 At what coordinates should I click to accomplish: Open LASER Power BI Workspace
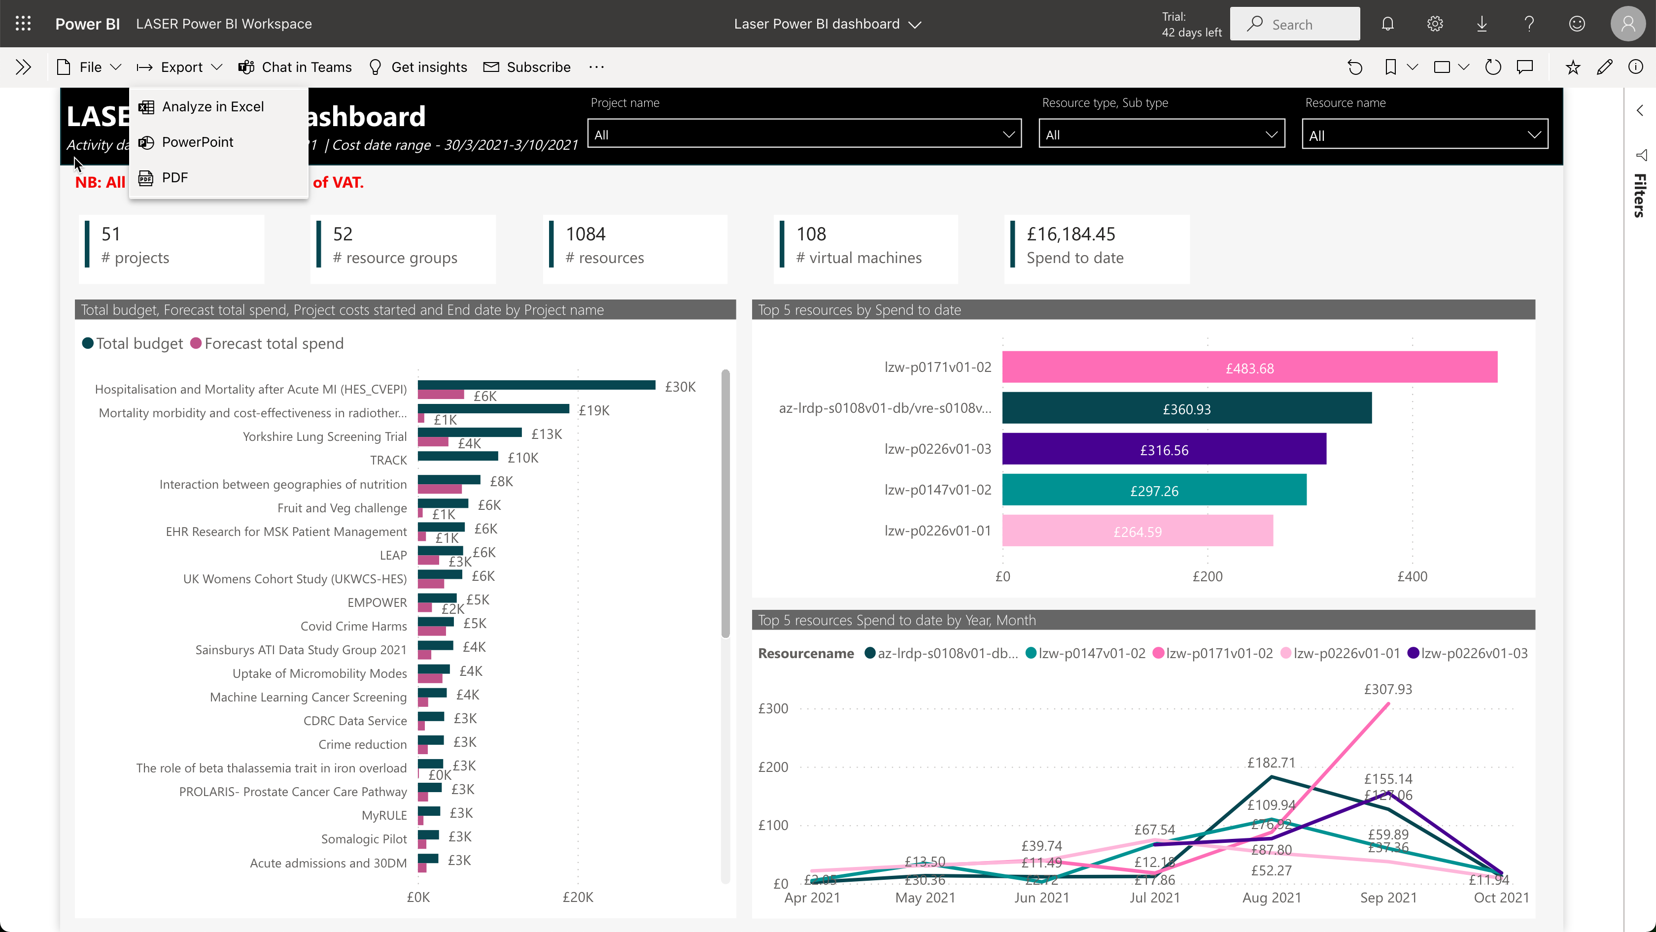224,24
